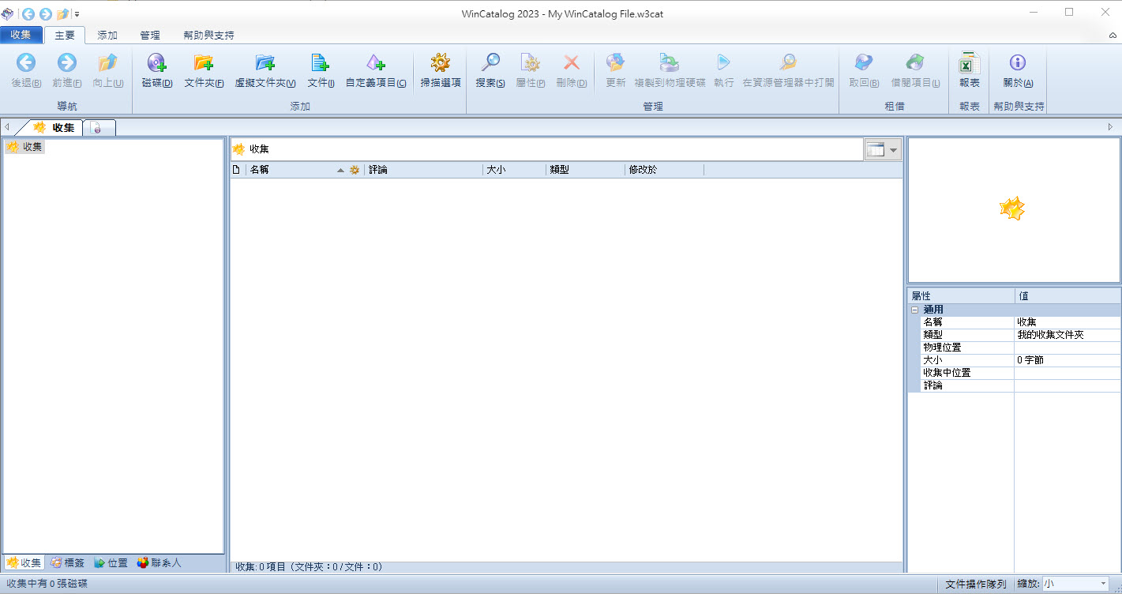This screenshot has height=594, width=1122.
Task: Create a virtual folder (虛擬文件夾)
Action: [x=265, y=71]
